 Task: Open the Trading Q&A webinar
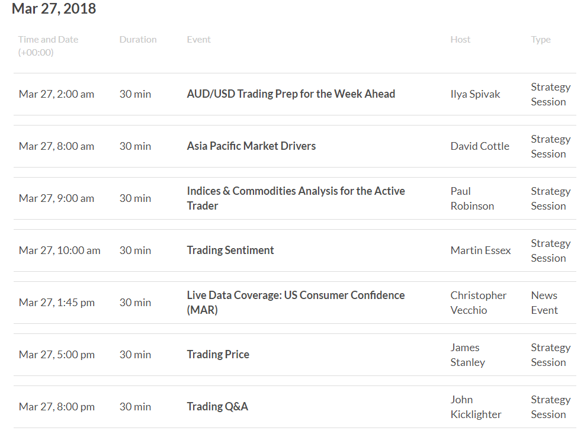[x=217, y=406]
